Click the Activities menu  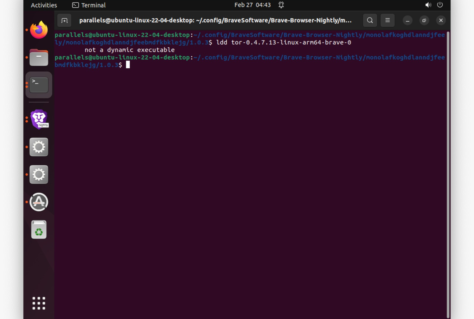43,5
